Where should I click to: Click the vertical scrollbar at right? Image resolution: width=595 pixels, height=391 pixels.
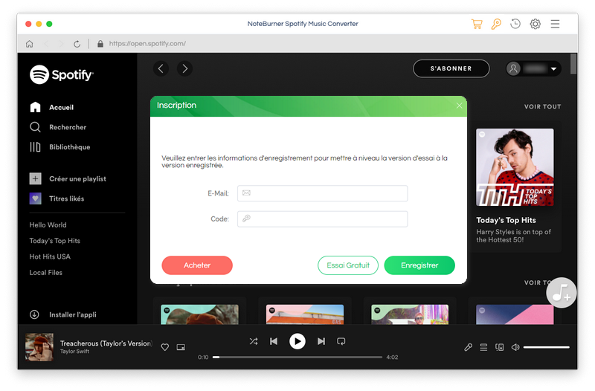point(573,64)
